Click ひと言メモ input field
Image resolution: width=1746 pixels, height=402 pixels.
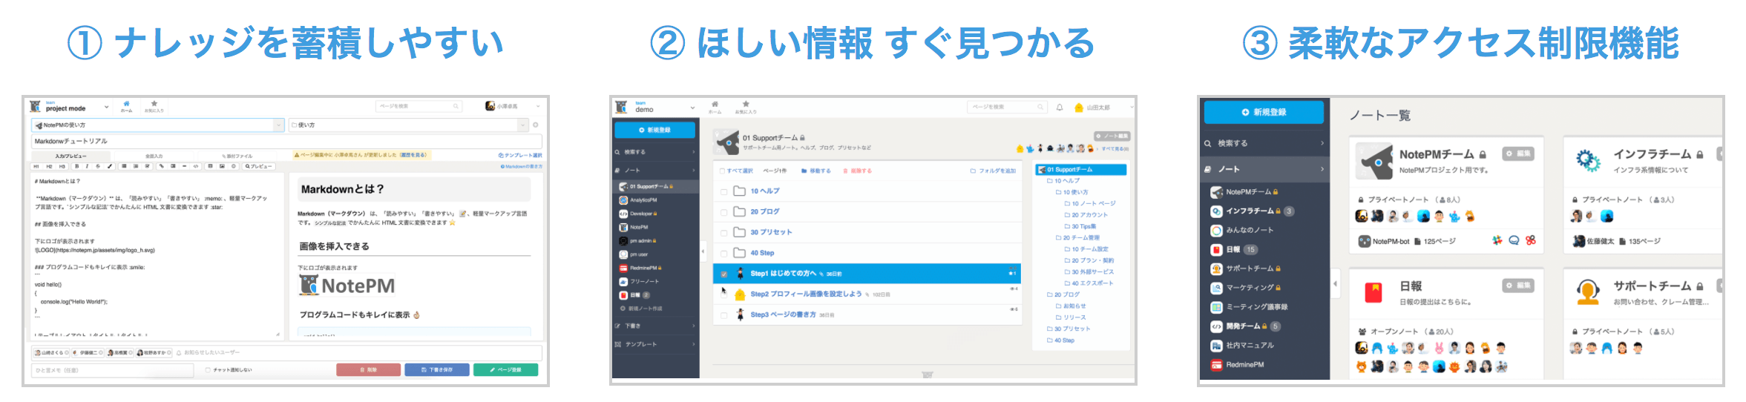112,369
